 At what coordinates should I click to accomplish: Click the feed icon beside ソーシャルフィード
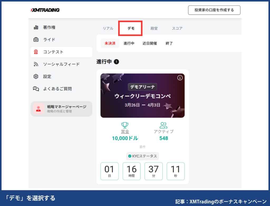pyautogui.click(x=36, y=64)
